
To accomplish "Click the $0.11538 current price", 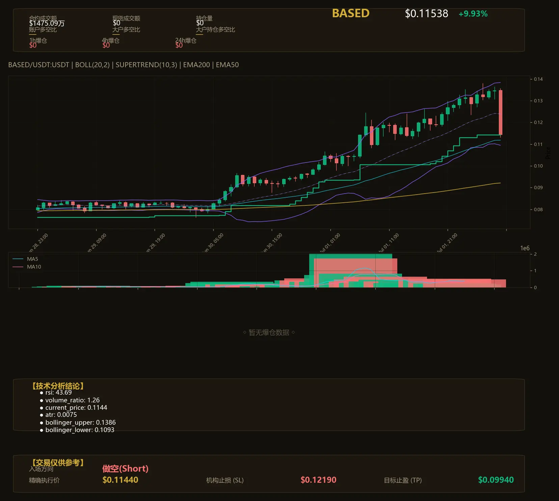I will pos(426,14).
